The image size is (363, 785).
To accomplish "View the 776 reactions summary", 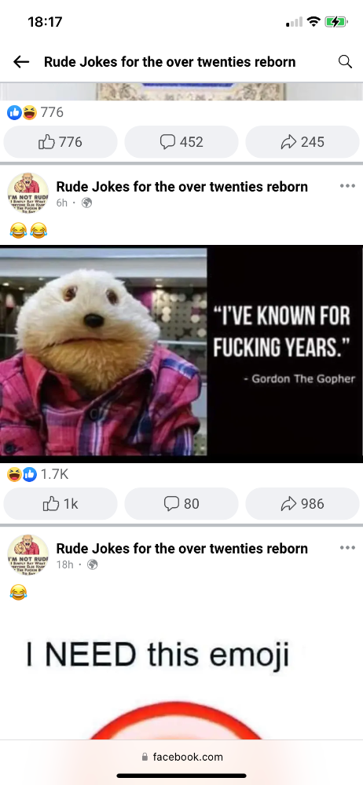I will click(35, 112).
